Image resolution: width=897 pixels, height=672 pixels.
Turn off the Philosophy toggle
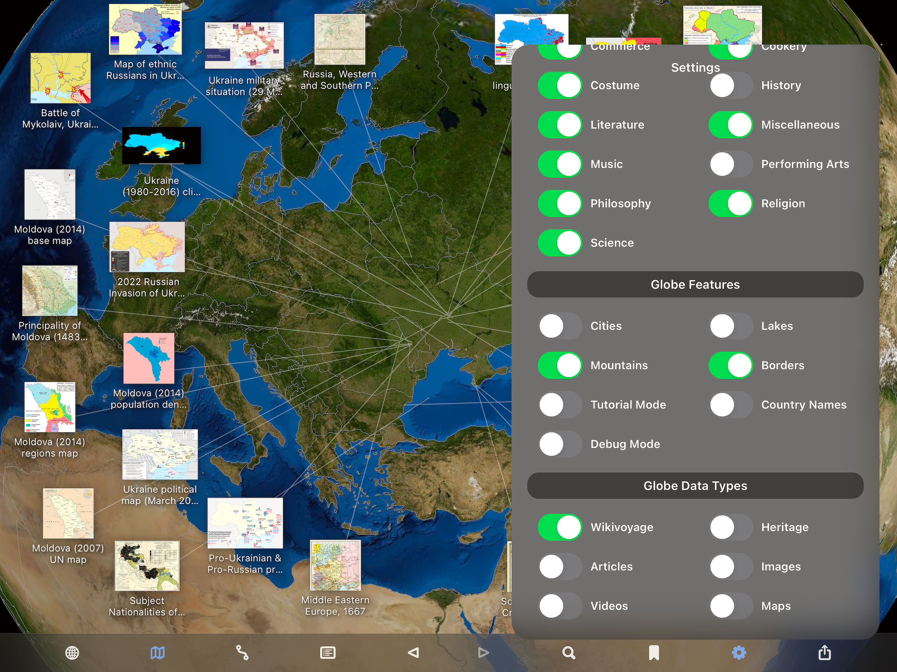[559, 203]
